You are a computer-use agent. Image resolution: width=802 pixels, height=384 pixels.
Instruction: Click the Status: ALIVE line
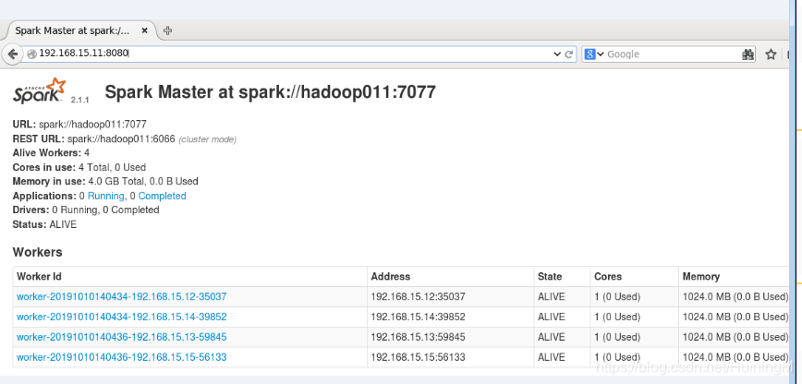point(44,224)
